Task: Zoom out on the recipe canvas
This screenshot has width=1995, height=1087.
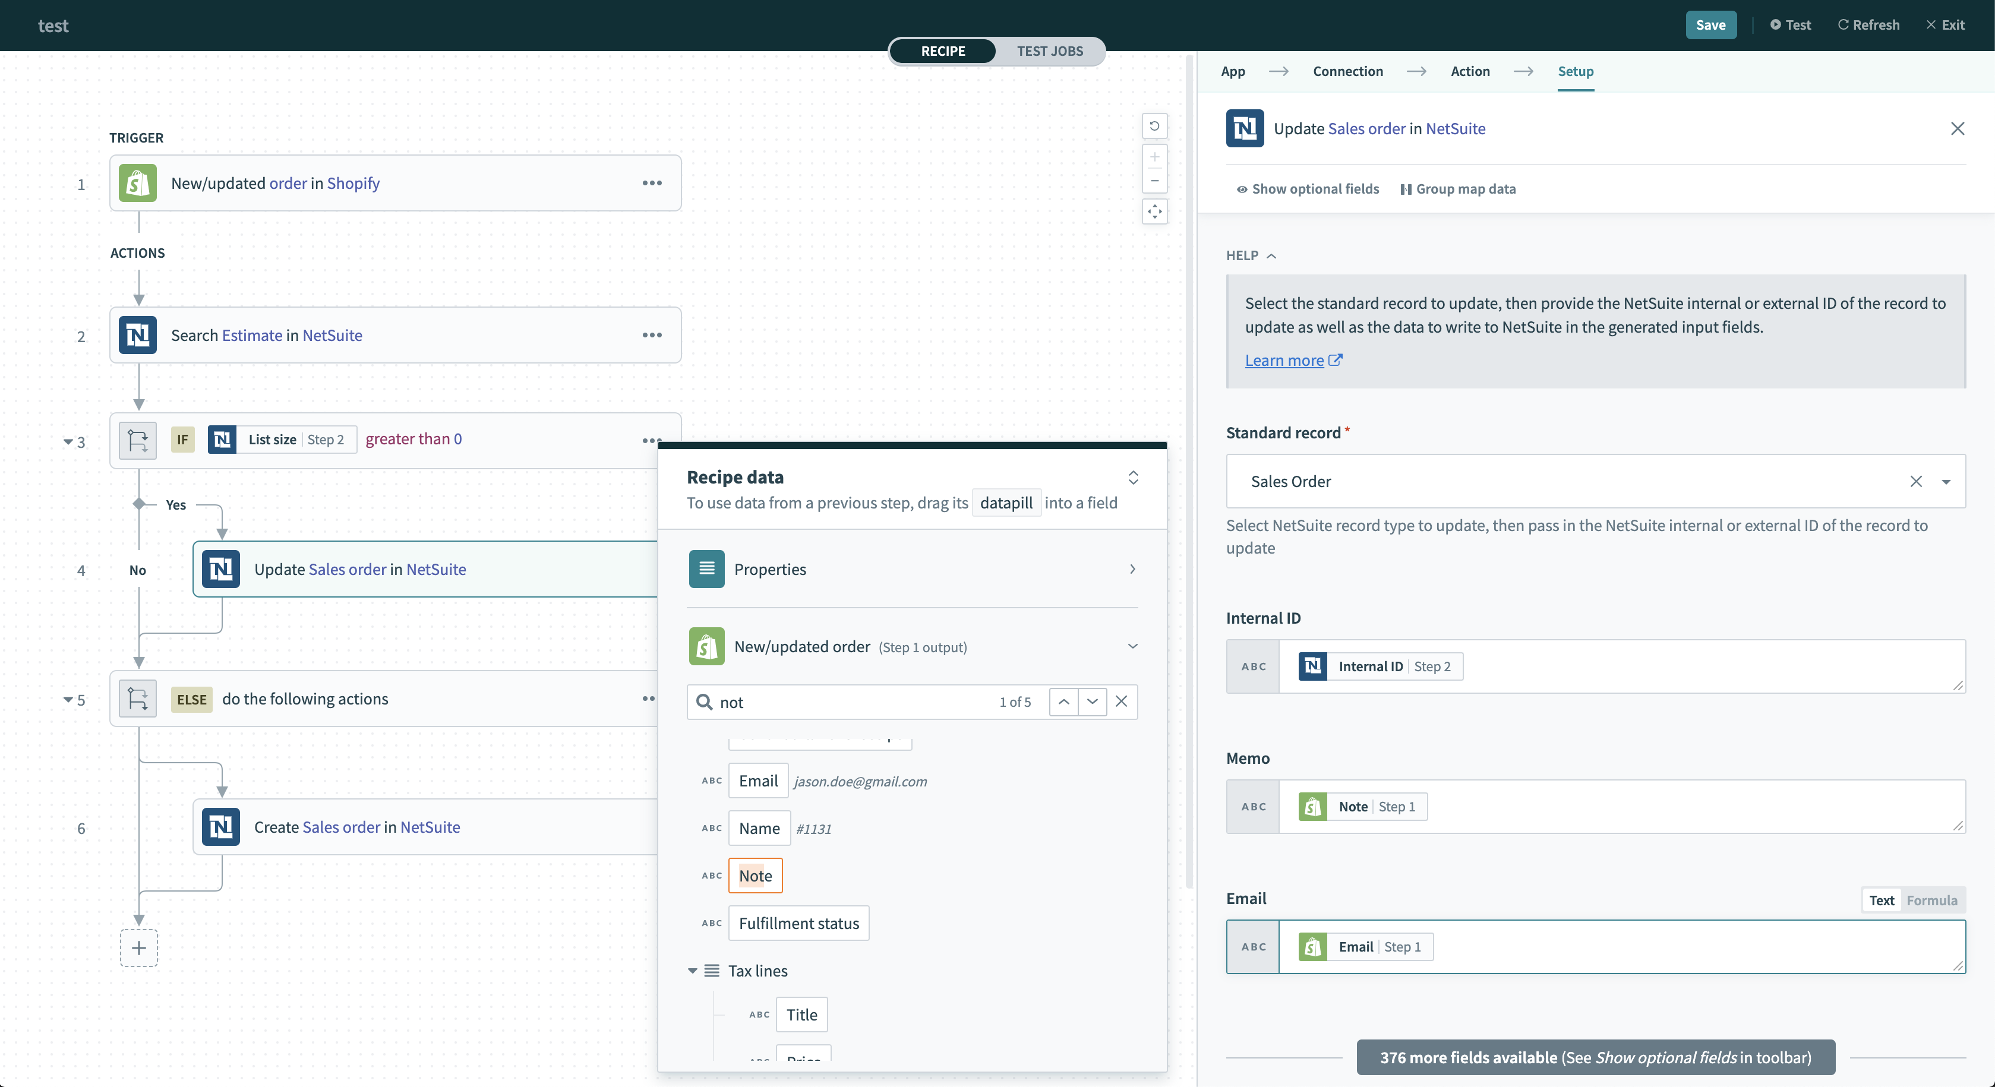Action: pyautogui.click(x=1154, y=181)
